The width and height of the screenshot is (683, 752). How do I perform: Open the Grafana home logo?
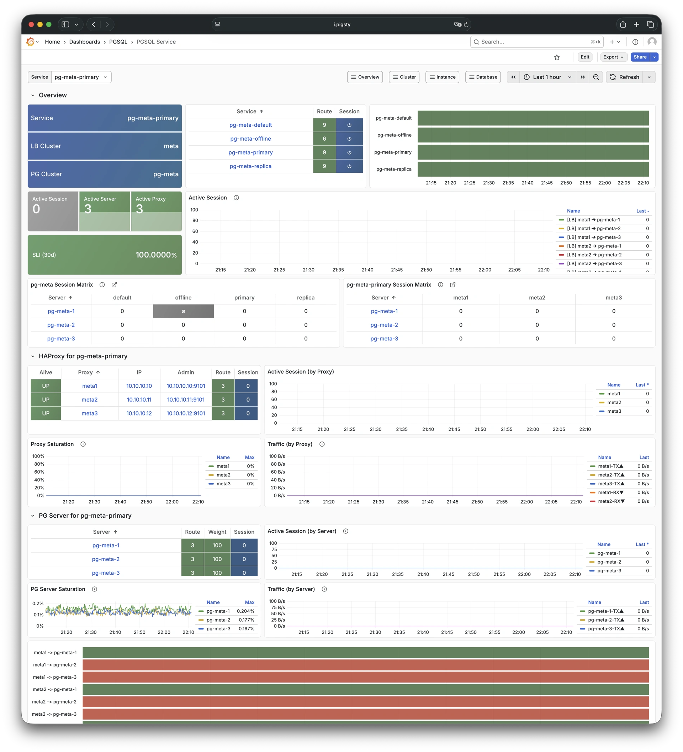[31, 42]
